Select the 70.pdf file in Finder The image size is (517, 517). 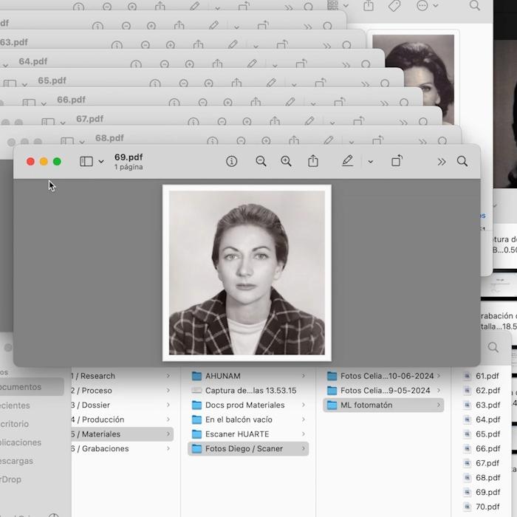coord(487,507)
